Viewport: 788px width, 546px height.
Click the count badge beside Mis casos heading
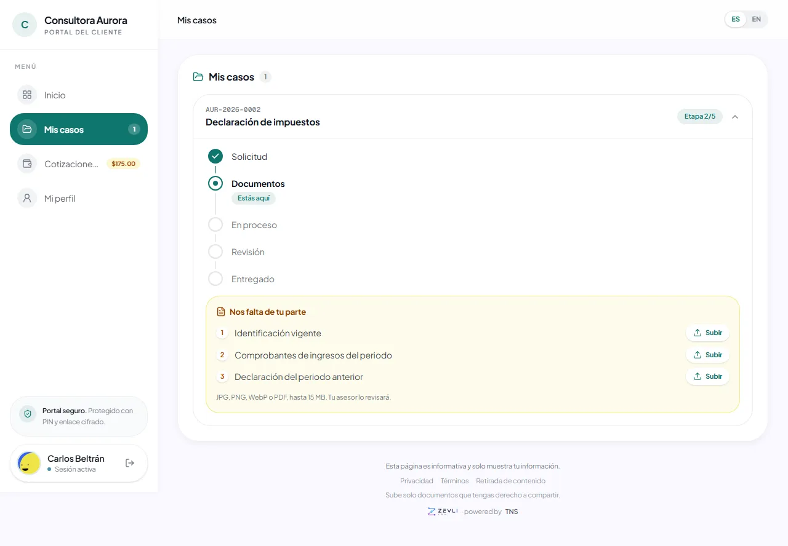click(x=265, y=77)
